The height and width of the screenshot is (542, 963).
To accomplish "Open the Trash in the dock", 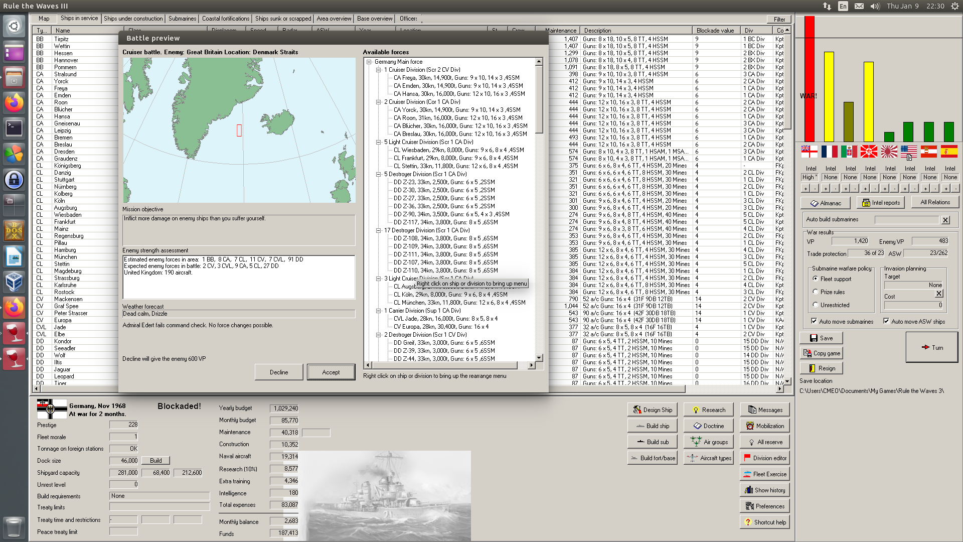I will 14,527.
